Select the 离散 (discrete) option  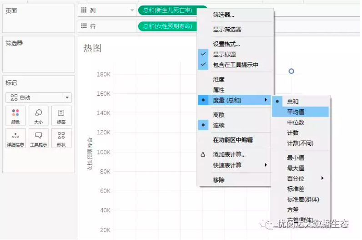click(x=219, y=115)
